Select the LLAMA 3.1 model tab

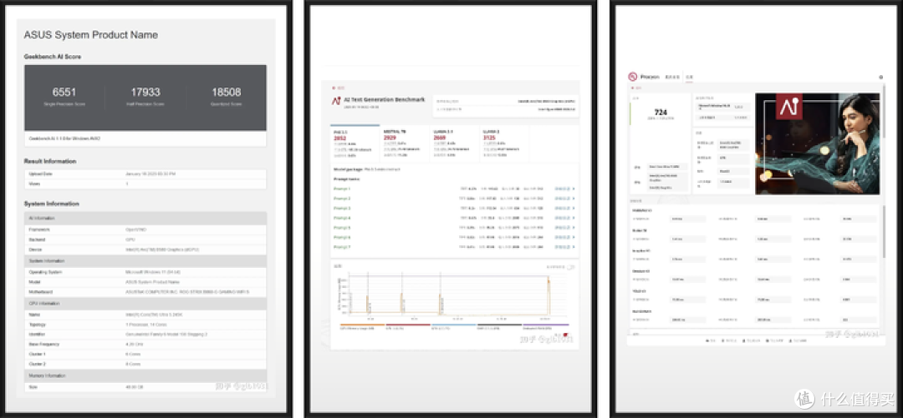coord(454,143)
